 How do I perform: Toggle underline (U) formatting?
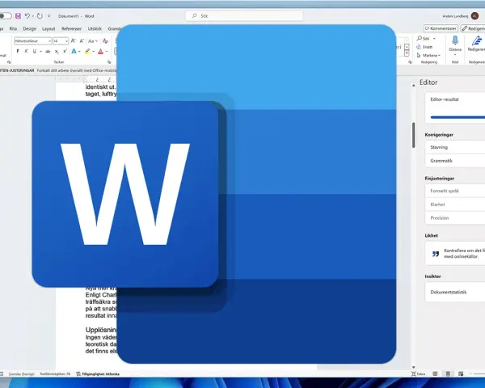[34, 52]
